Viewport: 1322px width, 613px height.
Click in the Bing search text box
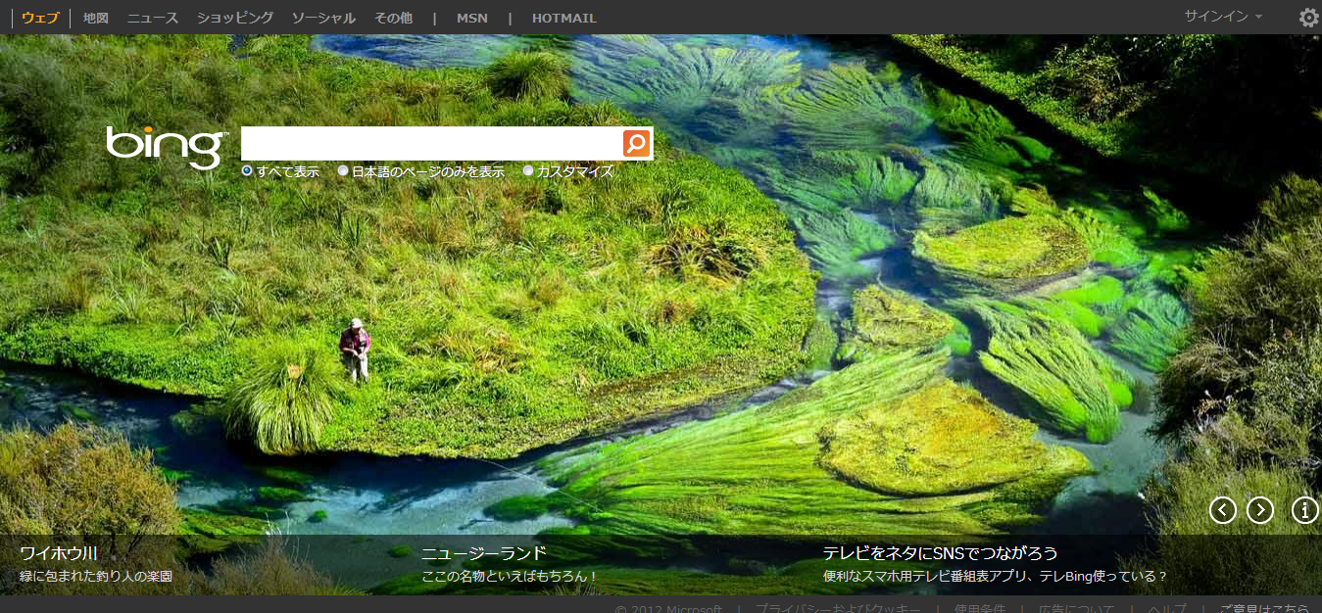(x=431, y=143)
